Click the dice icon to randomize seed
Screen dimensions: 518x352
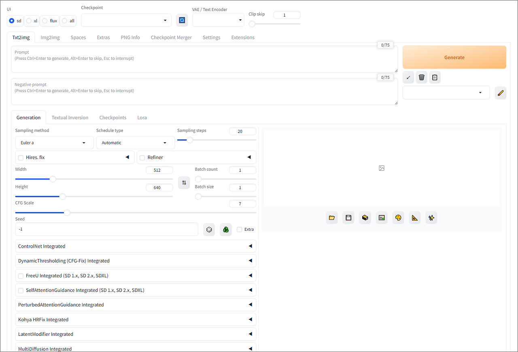209,230
